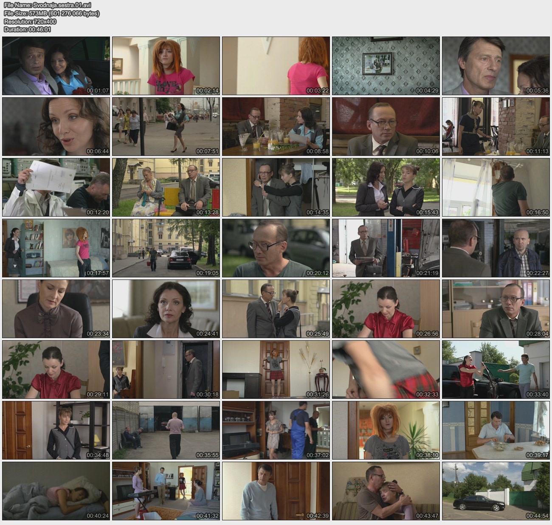552x525 pixels.
Task: Click the Duration 00:46:01 text line
Action: (x=28, y=29)
